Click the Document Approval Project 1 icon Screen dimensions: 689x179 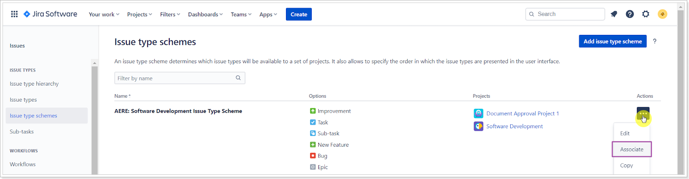[478, 114]
